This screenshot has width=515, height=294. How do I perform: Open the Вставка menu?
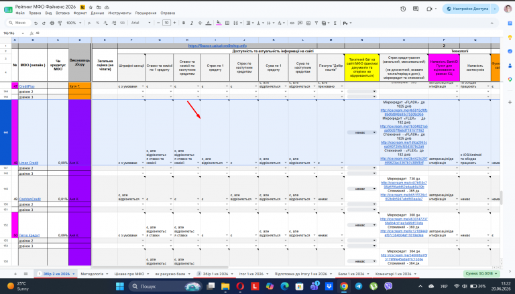click(62, 13)
